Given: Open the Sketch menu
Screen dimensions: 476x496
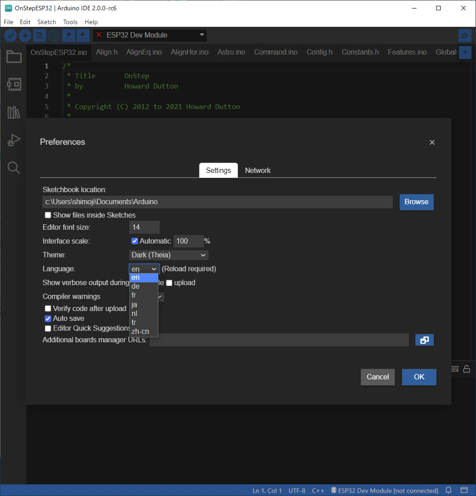Looking at the screenshot, I should point(47,22).
